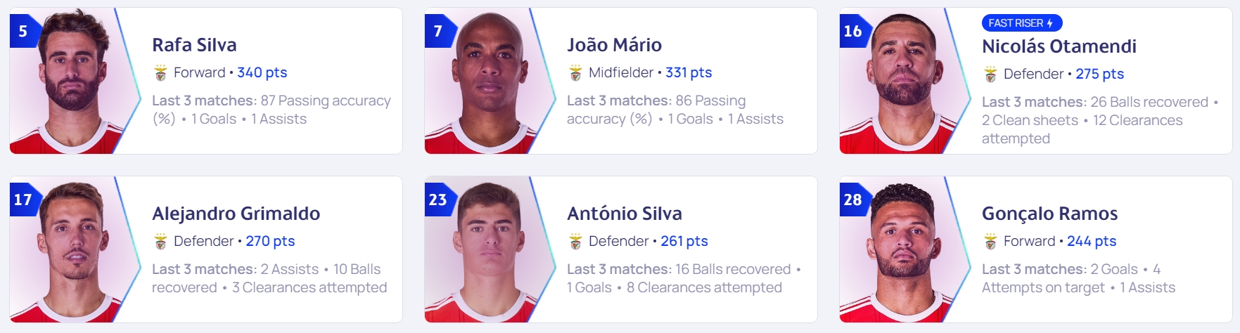This screenshot has height=333, width=1240.
Task: Click the Benfica crest beside Gonçalo Ramos's Forward label
Action: tap(990, 242)
